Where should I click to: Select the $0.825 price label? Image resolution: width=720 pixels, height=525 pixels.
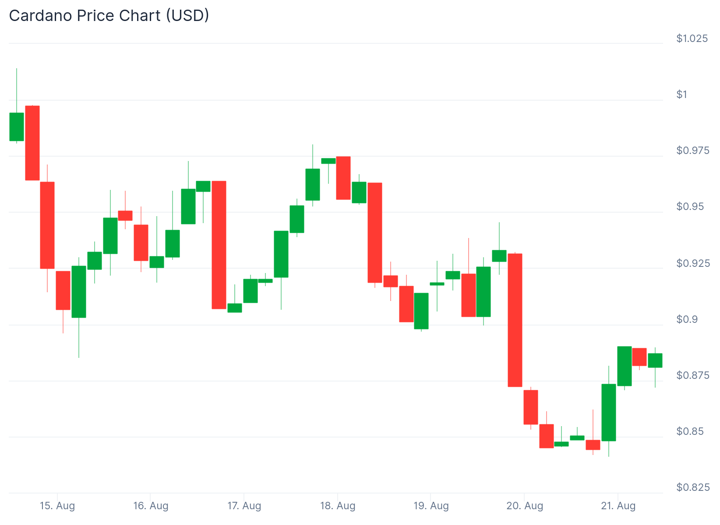tap(692, 487)
